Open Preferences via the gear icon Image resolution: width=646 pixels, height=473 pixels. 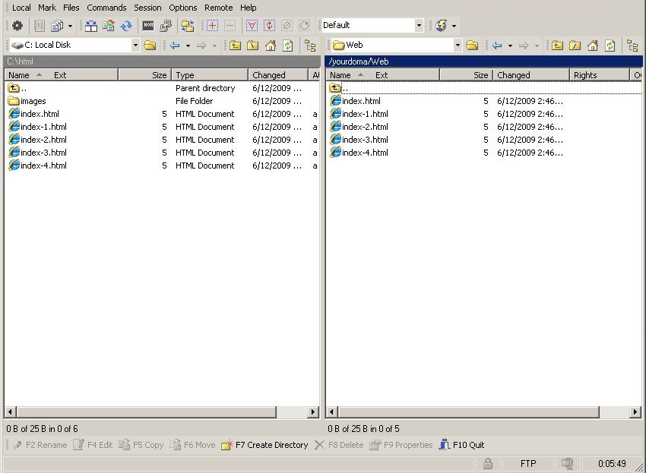[x=17, y=26]
